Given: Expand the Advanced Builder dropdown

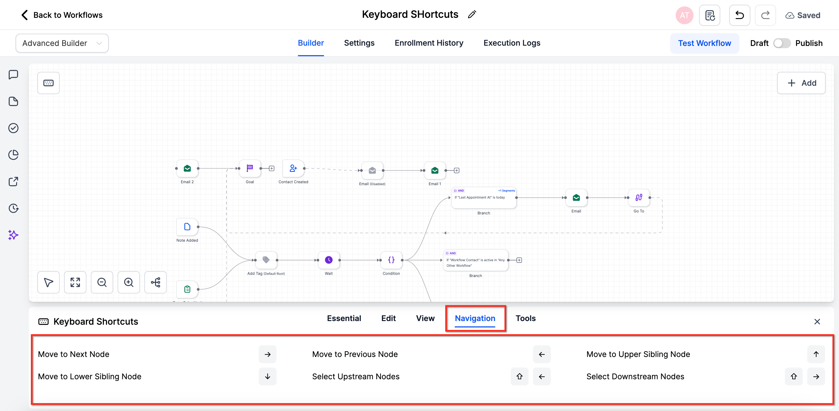Looking at the screenshot, I should 62,43.
